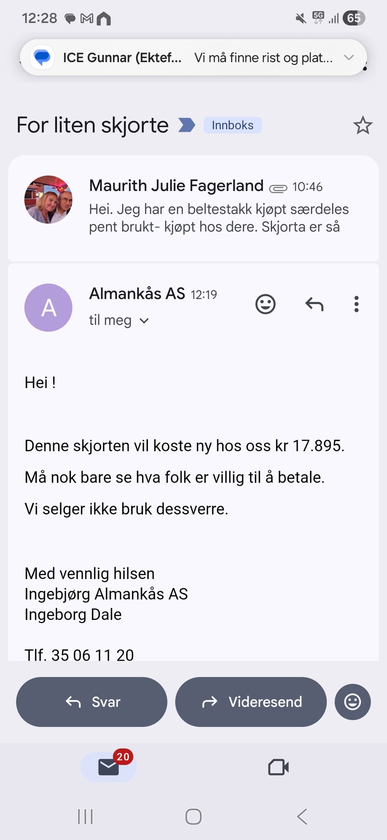Open the emoji reaction button at the bottom

pos(352,702)
